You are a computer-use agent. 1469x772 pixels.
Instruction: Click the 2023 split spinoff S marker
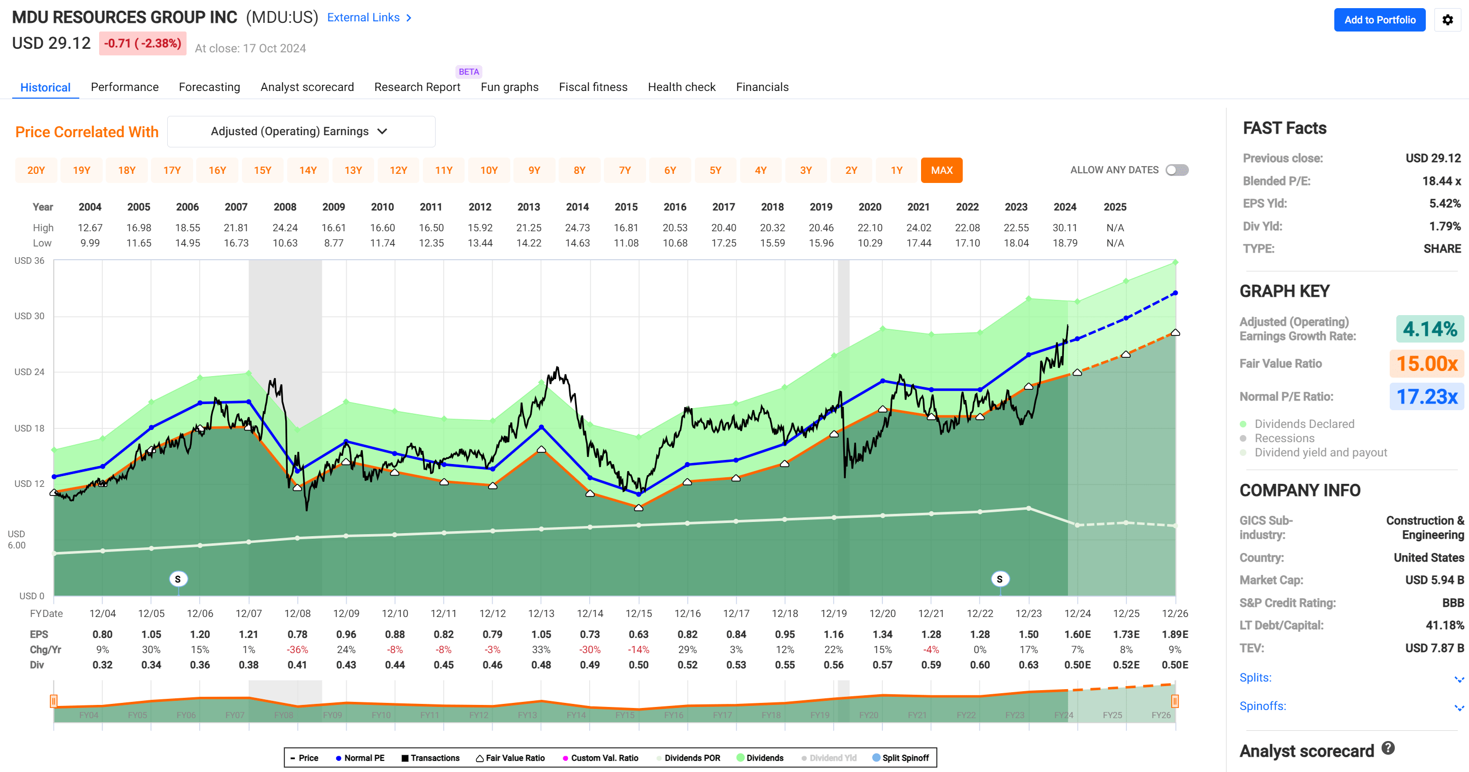click(x=999, y=579)
